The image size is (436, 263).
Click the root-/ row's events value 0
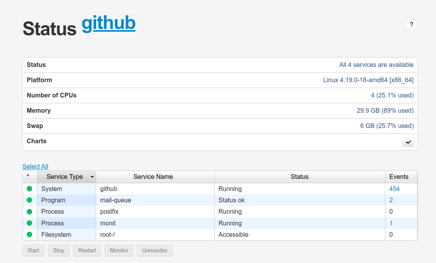point(391,234)
